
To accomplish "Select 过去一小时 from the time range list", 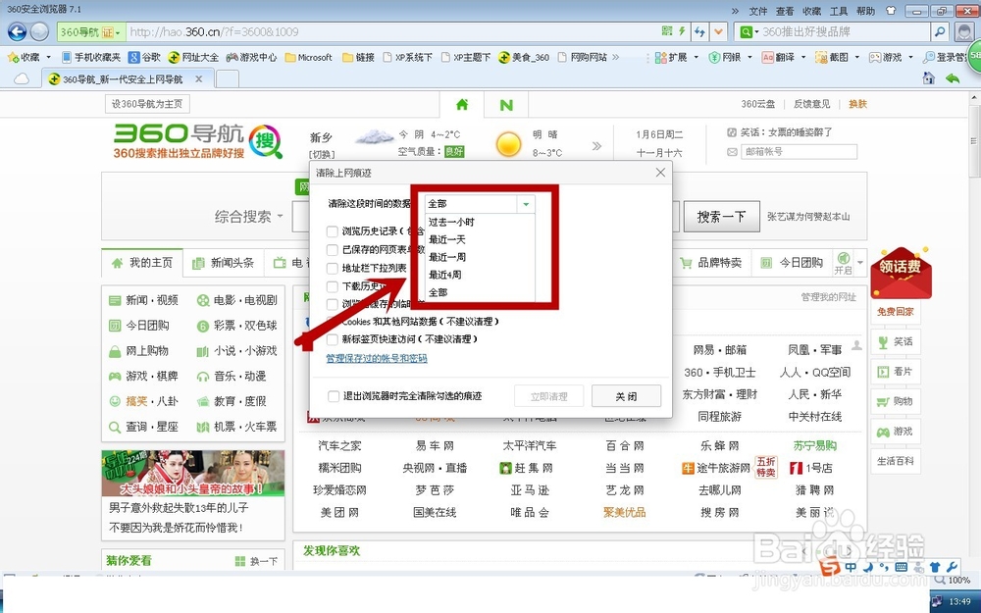I will (480, 222).
